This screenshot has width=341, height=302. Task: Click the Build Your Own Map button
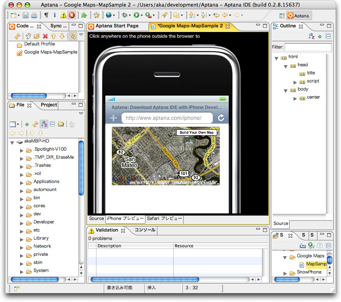[197, 133]
